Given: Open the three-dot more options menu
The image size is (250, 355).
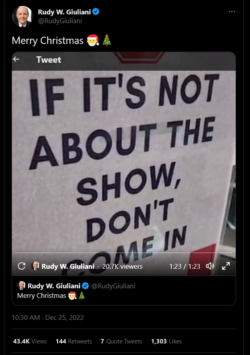Looking at the screenshot, I should click(232, 11).
